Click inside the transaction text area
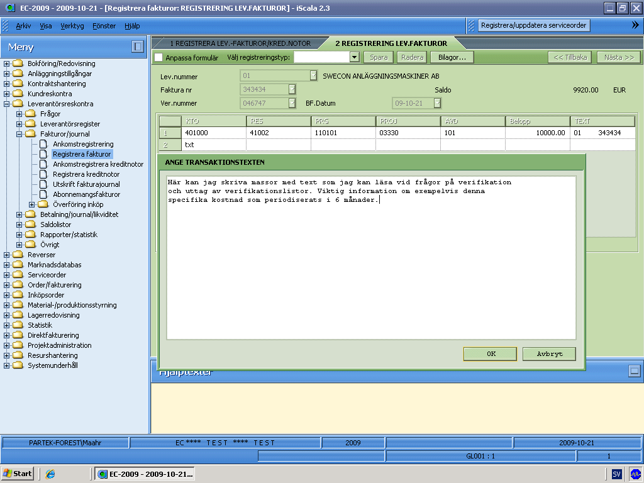The image size is (644, 483). coord(371,258)
